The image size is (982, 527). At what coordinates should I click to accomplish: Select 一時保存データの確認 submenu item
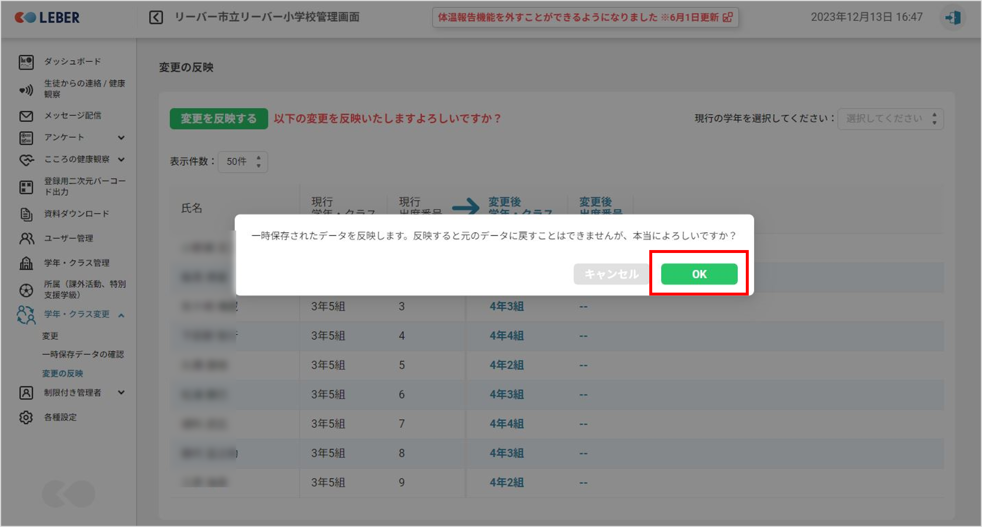[x=83, y=354]
